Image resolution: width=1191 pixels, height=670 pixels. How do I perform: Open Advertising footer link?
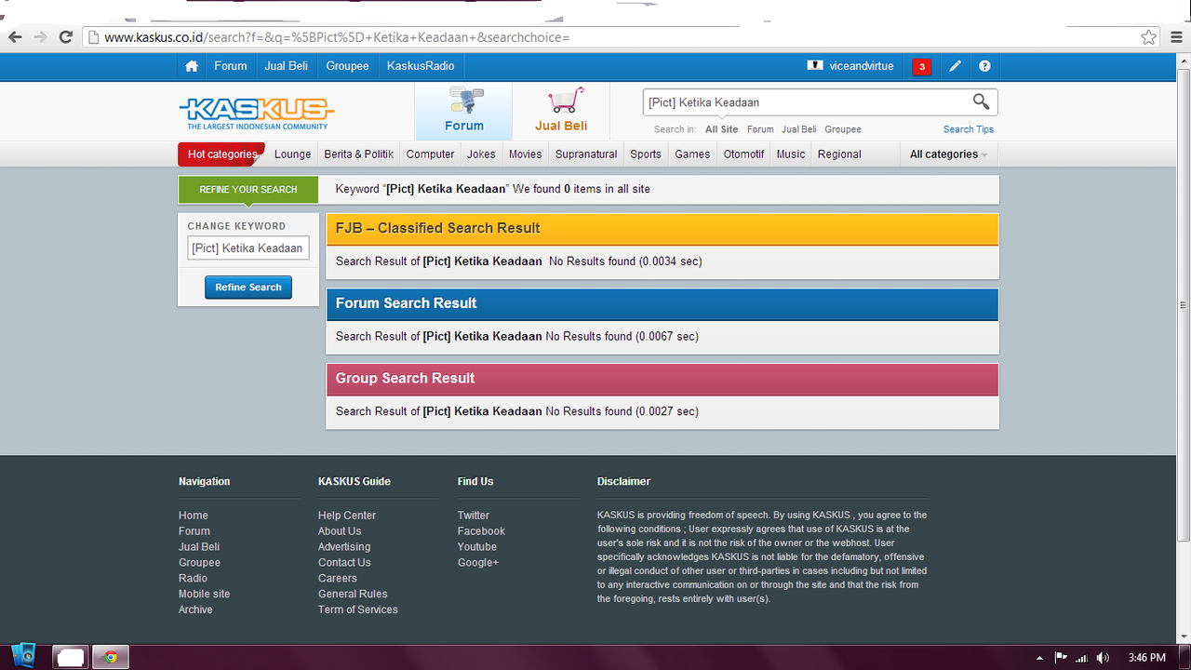(x=344, y=547)
